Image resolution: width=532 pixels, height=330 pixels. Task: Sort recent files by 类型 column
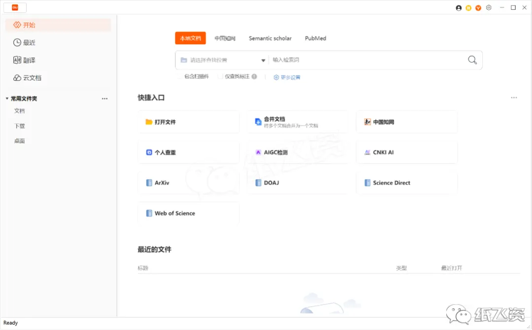click(401, 268)
